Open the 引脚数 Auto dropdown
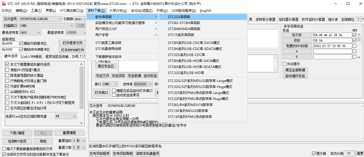Viewport: 364px width, 157px height. [x=80, y=19]
